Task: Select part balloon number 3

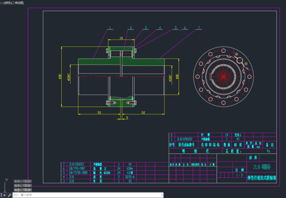Action: (145, 28)
